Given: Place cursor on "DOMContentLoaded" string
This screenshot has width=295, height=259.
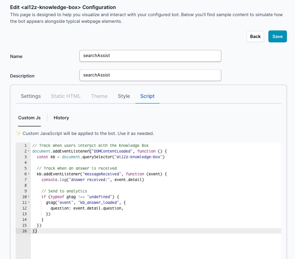Looking at the screenshot, I should (112, 151).
